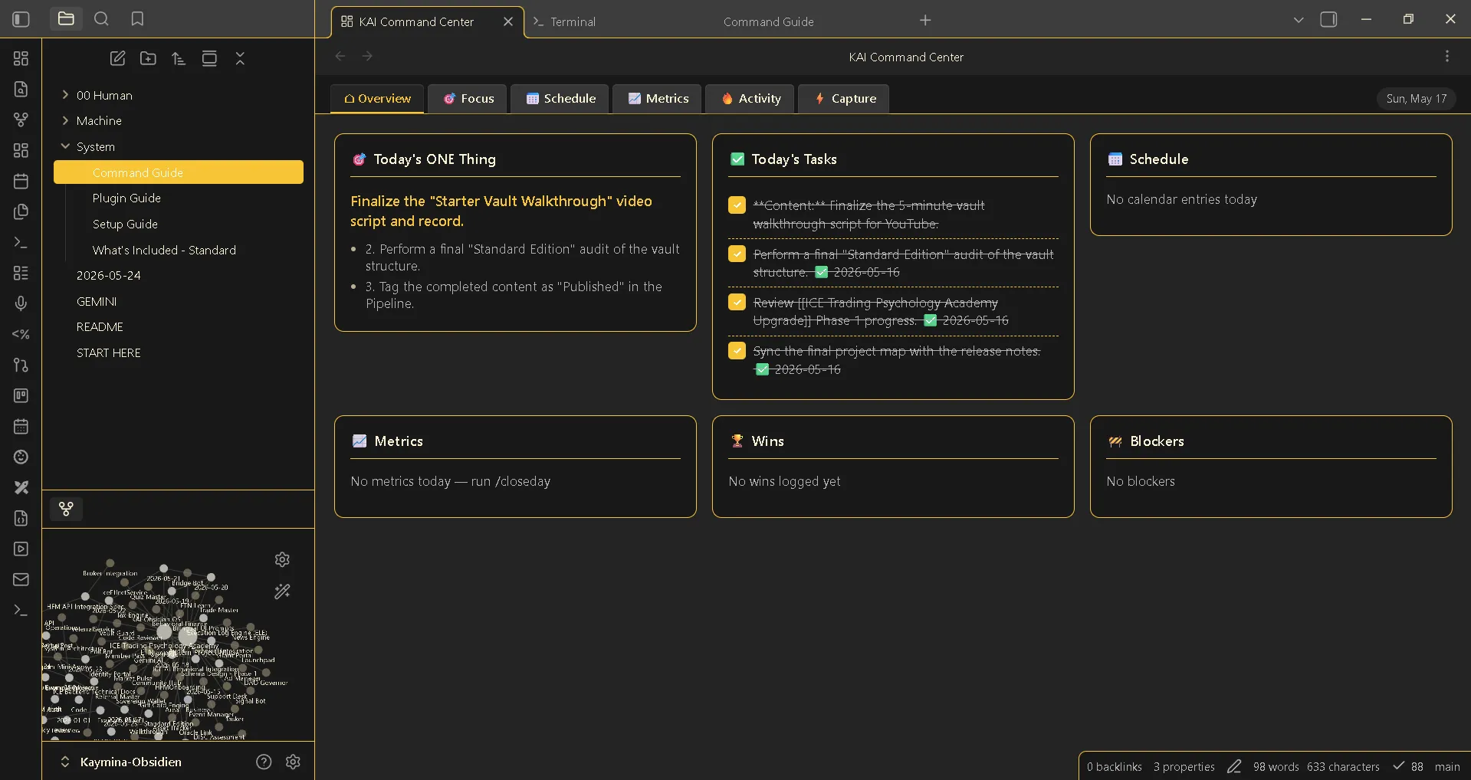Switch to the Schedule tab

[x=560, y=99]
